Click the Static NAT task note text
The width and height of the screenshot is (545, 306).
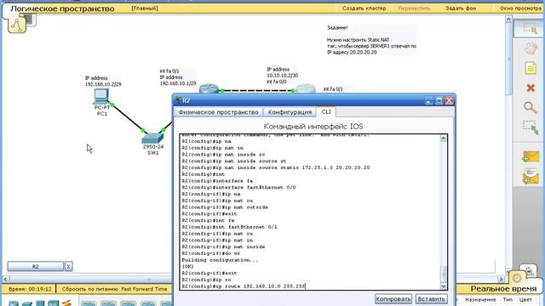pyautogui.click(x=371, y=40)
